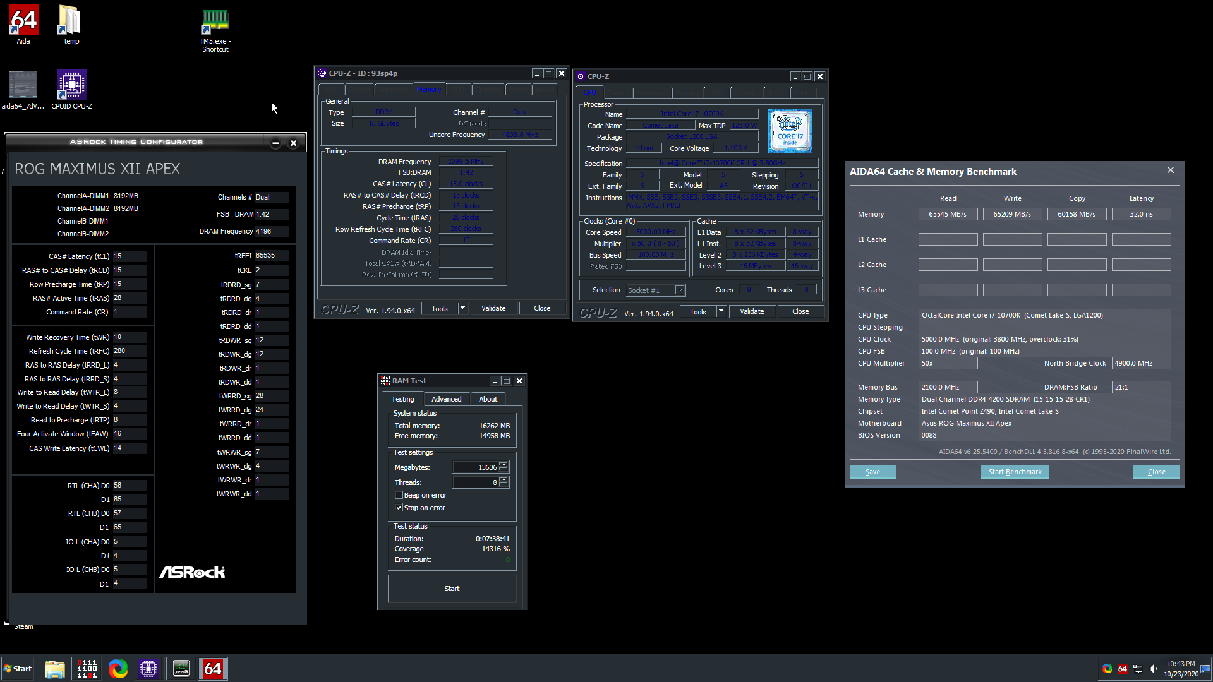Open the colorful browser taskbar icon
1213x682 pixels.
(x=118, y=669)
